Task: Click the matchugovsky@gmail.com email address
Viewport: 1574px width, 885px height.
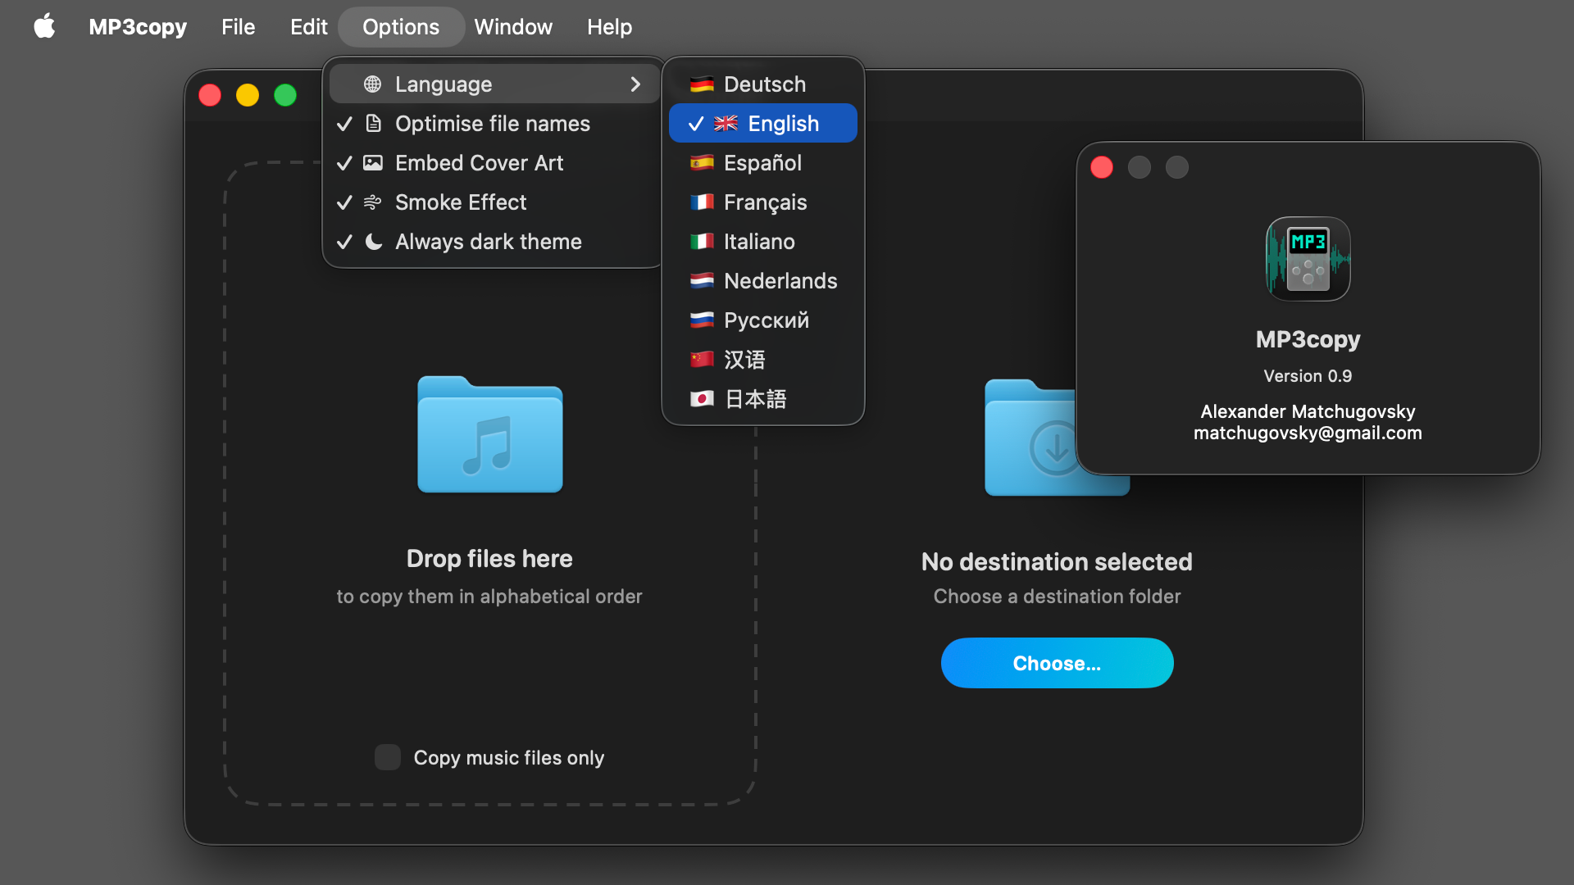Action: tap(1308, 433)
